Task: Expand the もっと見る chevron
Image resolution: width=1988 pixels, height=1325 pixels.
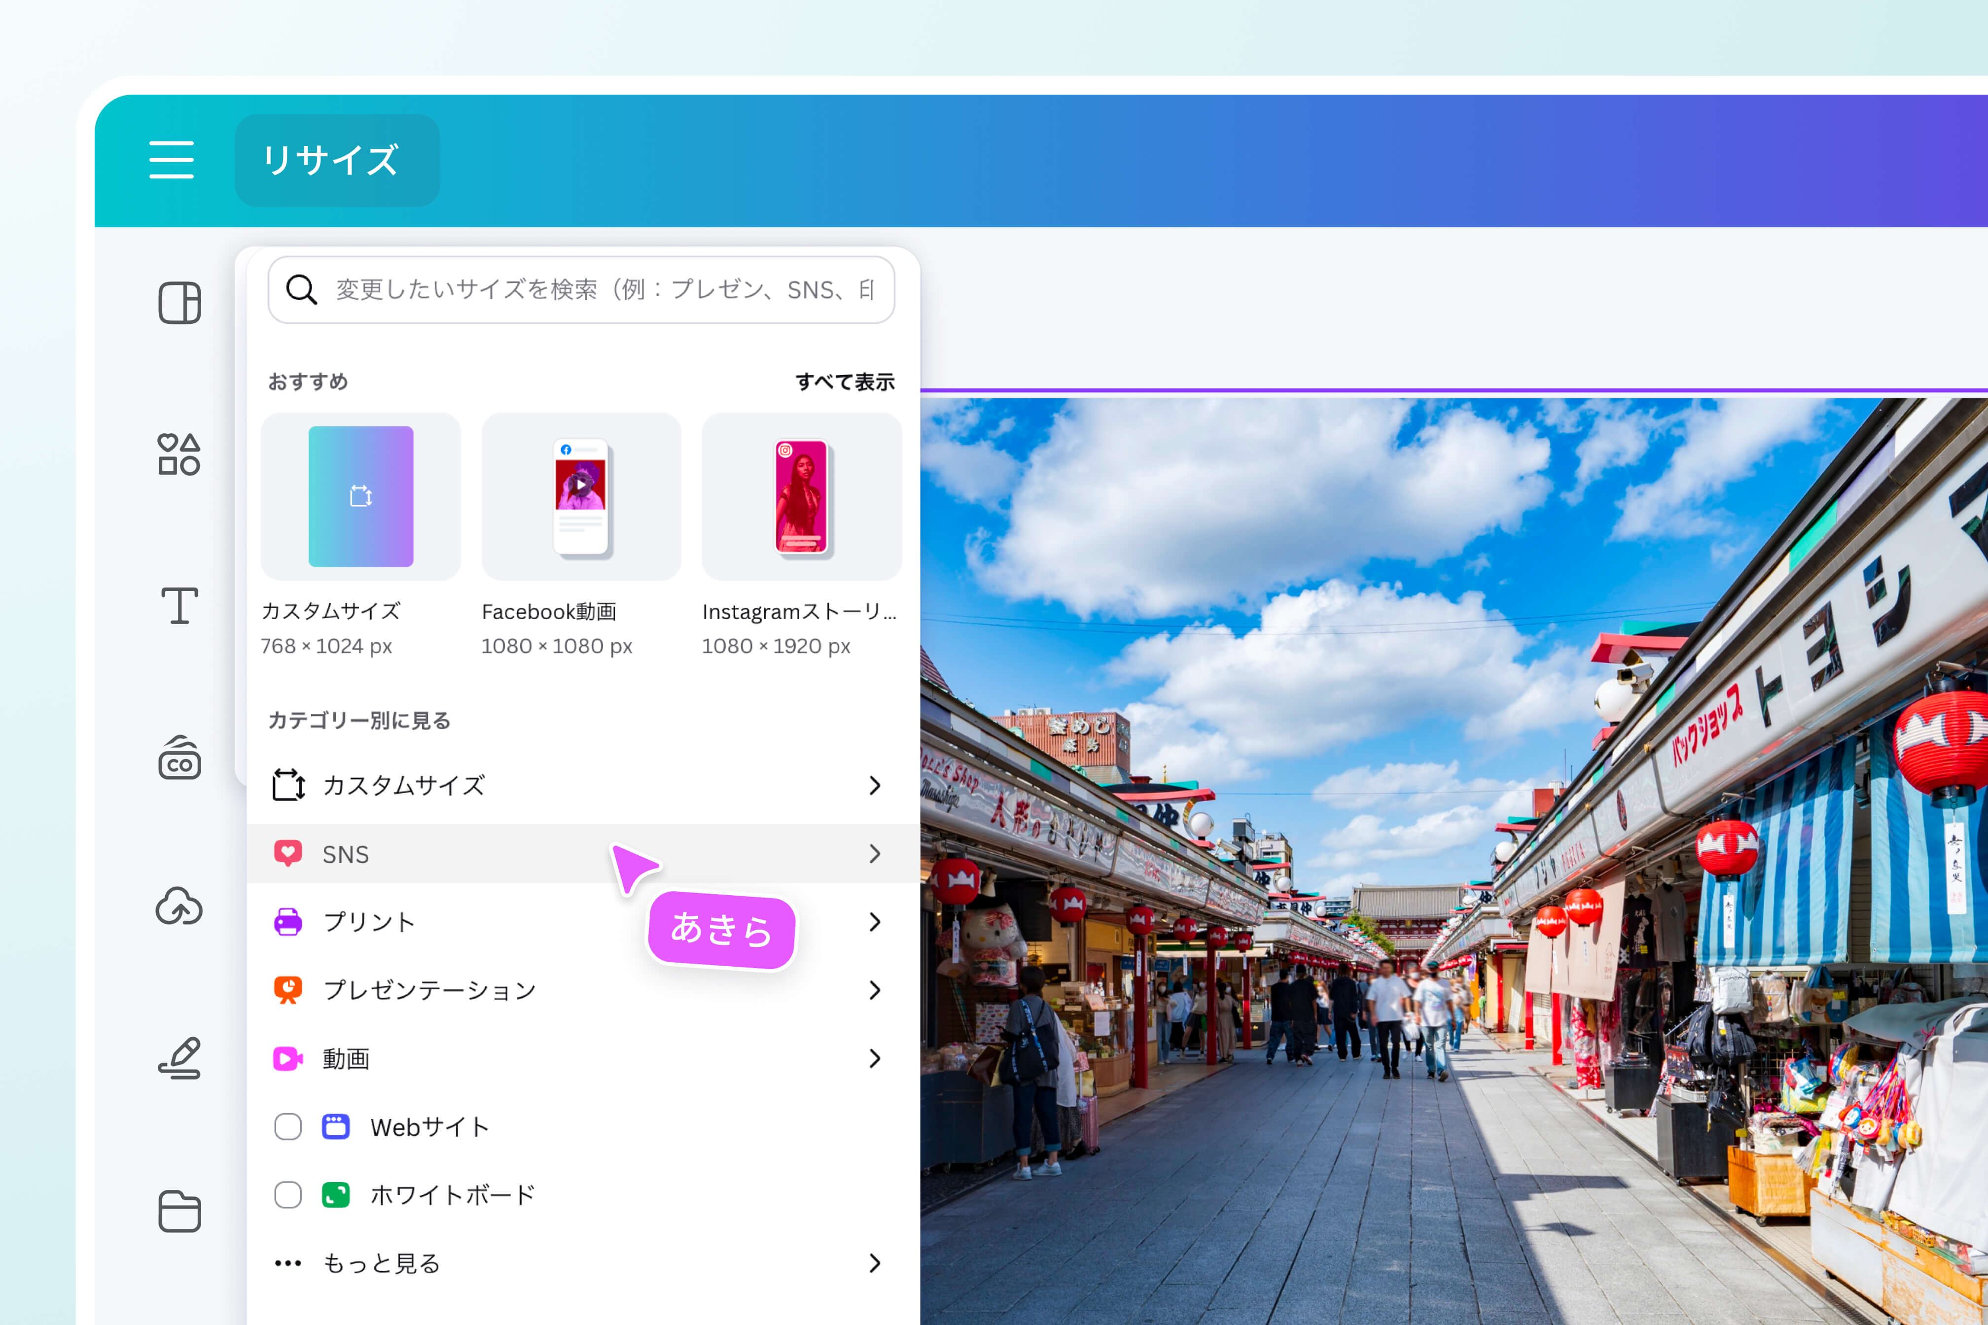Action: point(875,1263)
